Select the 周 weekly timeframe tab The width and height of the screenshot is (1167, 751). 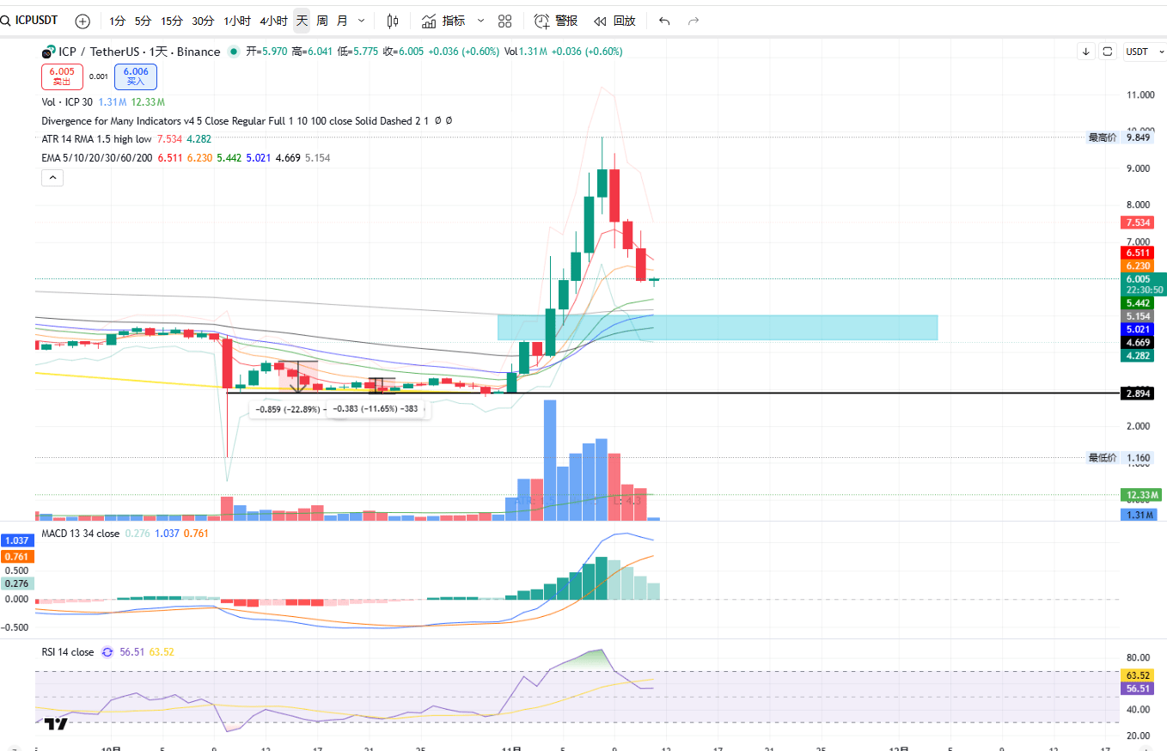coord(322,21)
